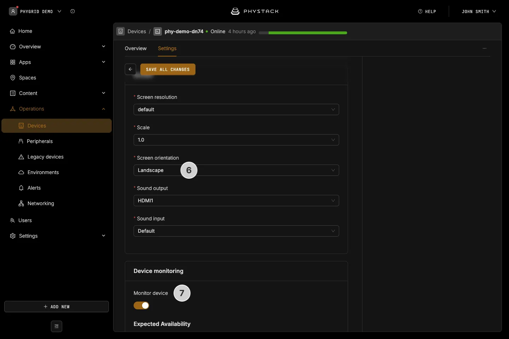Click the Home house icon in sidebar

12,31
